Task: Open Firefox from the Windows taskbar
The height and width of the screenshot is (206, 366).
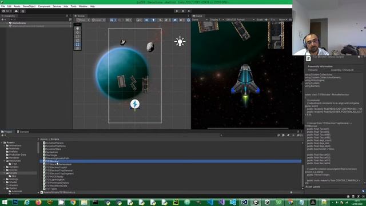Action: (x=38, y=202)
